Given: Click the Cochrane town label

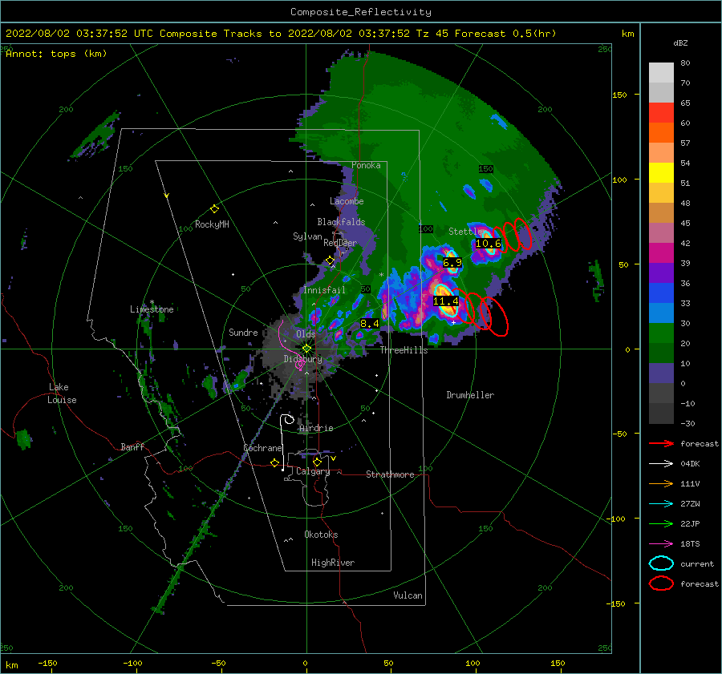Looking at the screenshot, I should (262, 448).
